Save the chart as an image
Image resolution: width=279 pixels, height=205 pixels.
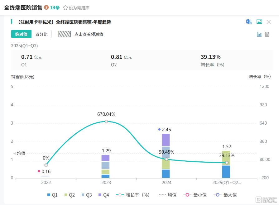click(259, 21)
